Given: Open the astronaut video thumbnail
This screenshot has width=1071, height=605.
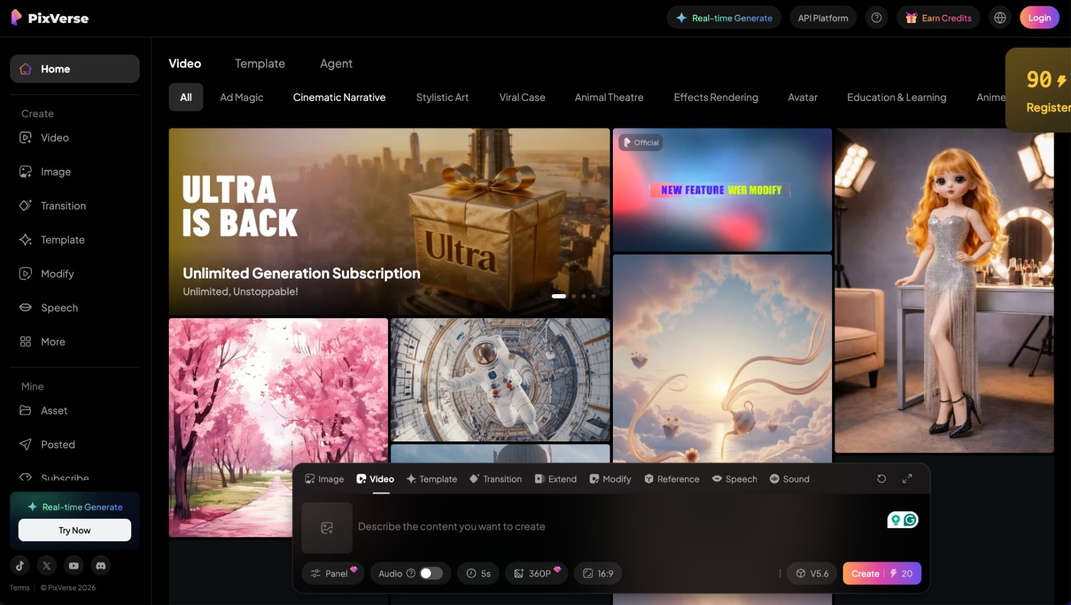Looking at the screenshot, I should coord(500,380).
